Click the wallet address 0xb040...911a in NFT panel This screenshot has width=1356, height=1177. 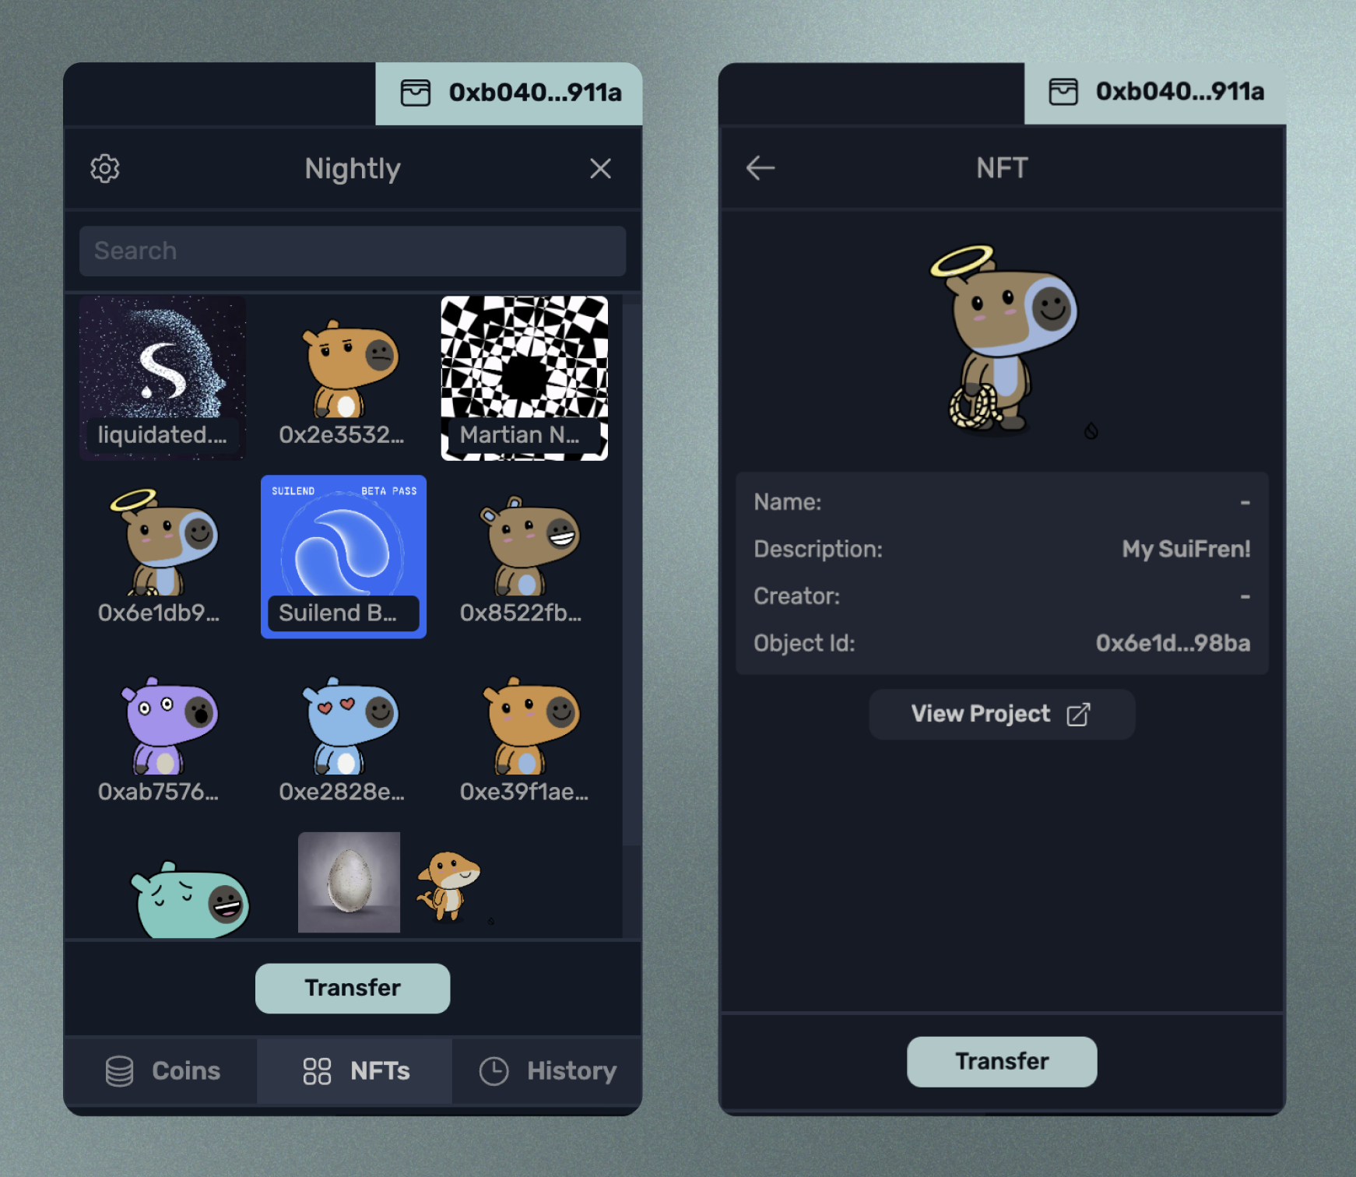click(x=1179, y=92)
